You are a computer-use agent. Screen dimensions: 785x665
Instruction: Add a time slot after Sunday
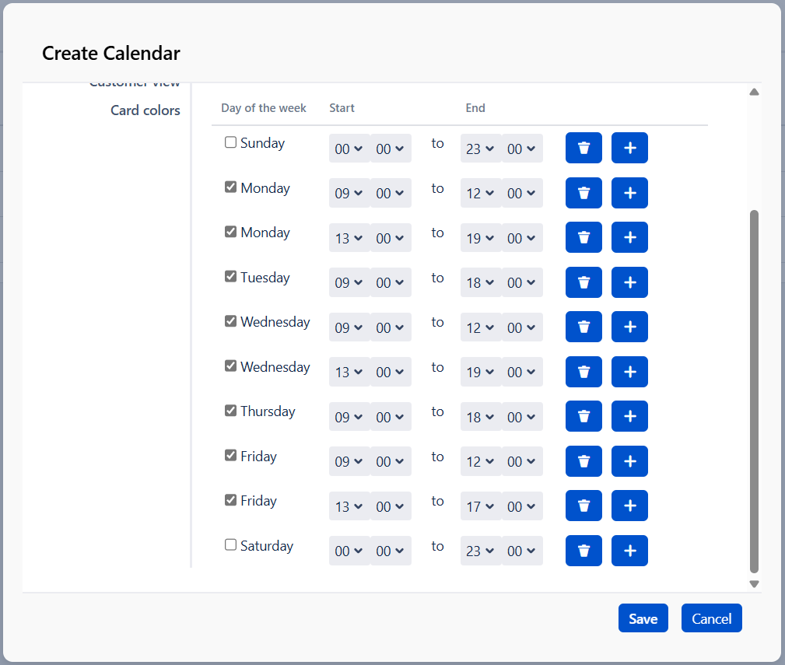(629, 149)
